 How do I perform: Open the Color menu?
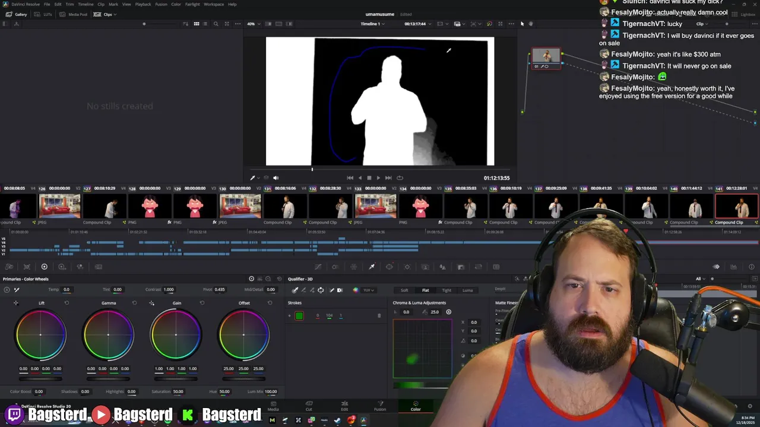(176, 4)
